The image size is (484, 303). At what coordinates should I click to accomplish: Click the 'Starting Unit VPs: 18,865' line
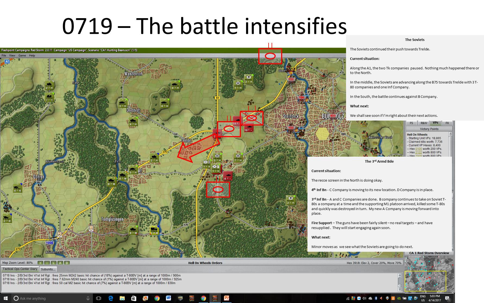[424, 138]
